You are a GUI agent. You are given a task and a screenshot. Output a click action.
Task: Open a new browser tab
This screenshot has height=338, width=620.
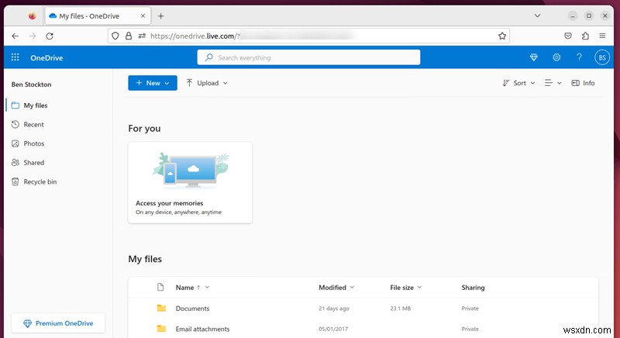coord(160,16)
